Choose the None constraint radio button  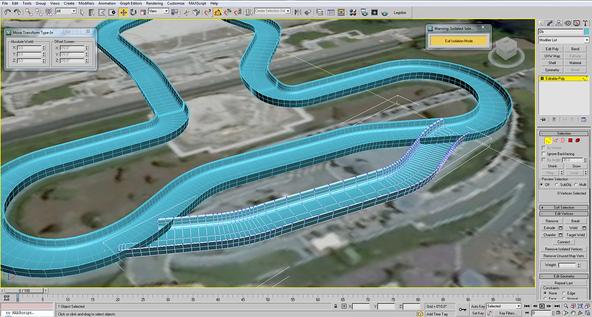(x=545, y=293)
